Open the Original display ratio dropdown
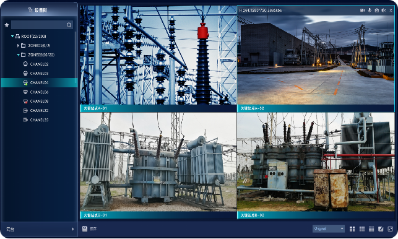This screenshot has height=239, width=398. (329, 228)
